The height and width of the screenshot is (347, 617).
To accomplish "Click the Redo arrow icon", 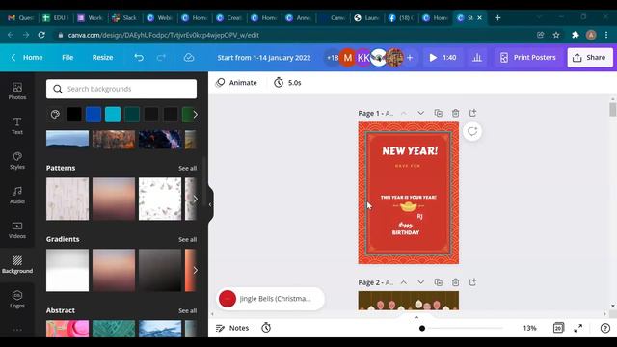I will pos(161,58).
